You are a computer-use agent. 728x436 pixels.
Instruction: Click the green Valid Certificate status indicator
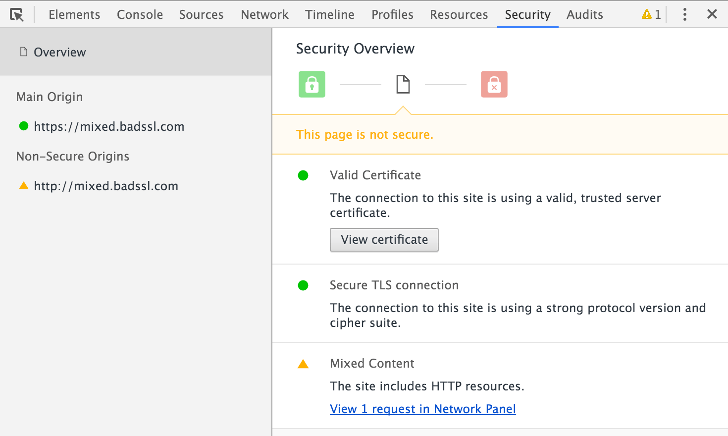tap(303, 175)
